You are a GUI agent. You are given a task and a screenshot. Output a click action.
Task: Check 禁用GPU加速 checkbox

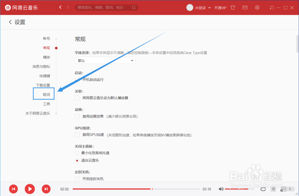(77, 135)
